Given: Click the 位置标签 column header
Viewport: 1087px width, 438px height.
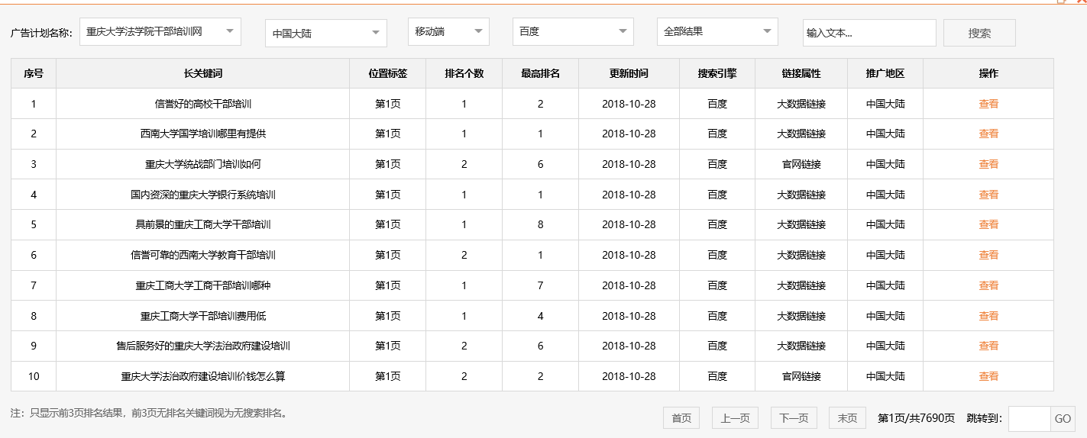Looking at the screenshot, I should (388, 73).
